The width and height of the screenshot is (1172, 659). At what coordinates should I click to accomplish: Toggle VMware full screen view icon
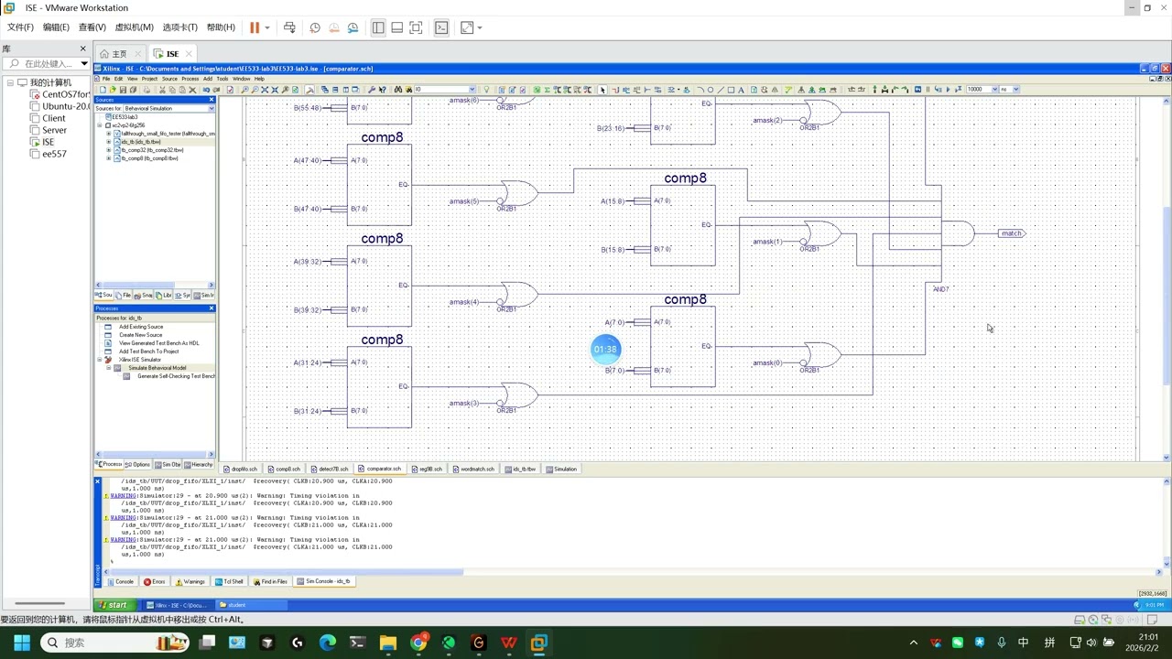[416, 27]
